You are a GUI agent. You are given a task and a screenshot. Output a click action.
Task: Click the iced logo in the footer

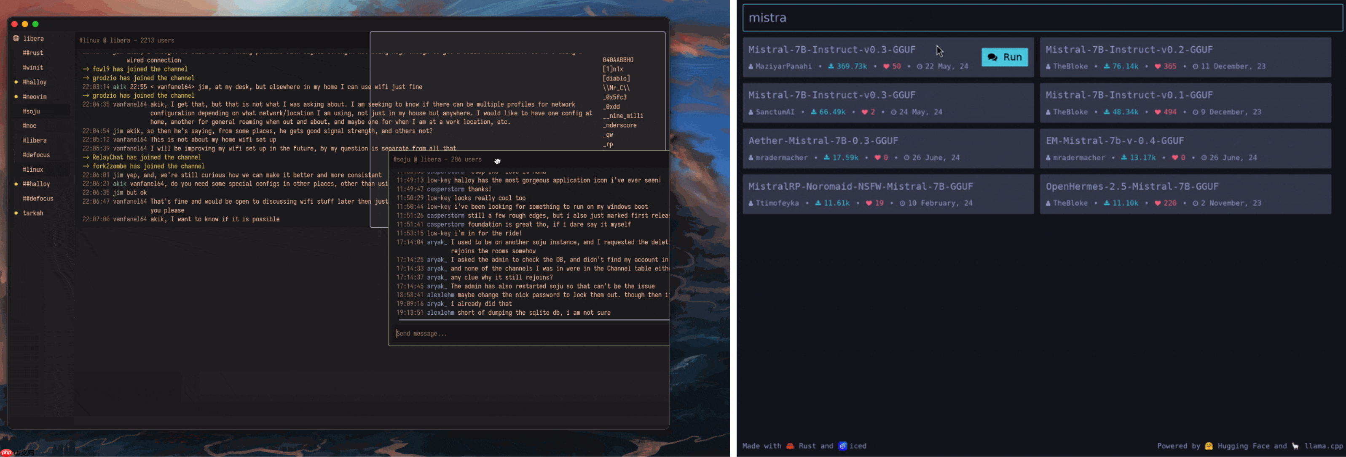843,446
